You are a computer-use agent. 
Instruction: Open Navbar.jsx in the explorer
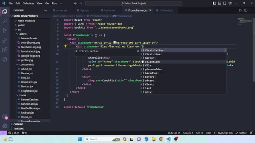click(27, 87)
